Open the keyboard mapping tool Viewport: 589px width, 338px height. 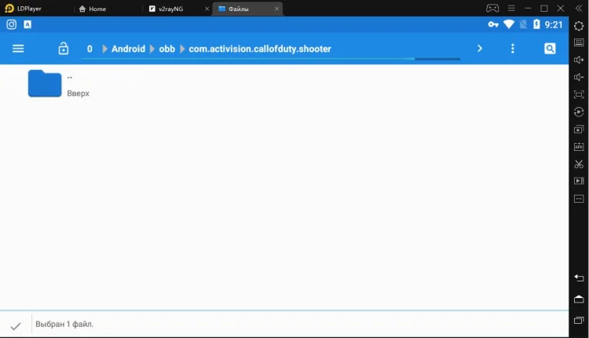[579, 42]
